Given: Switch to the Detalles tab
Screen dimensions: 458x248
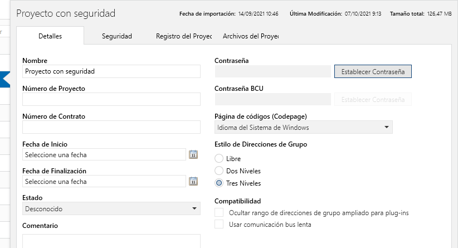Looking at the screenshot, I should (x=50, y=36).
